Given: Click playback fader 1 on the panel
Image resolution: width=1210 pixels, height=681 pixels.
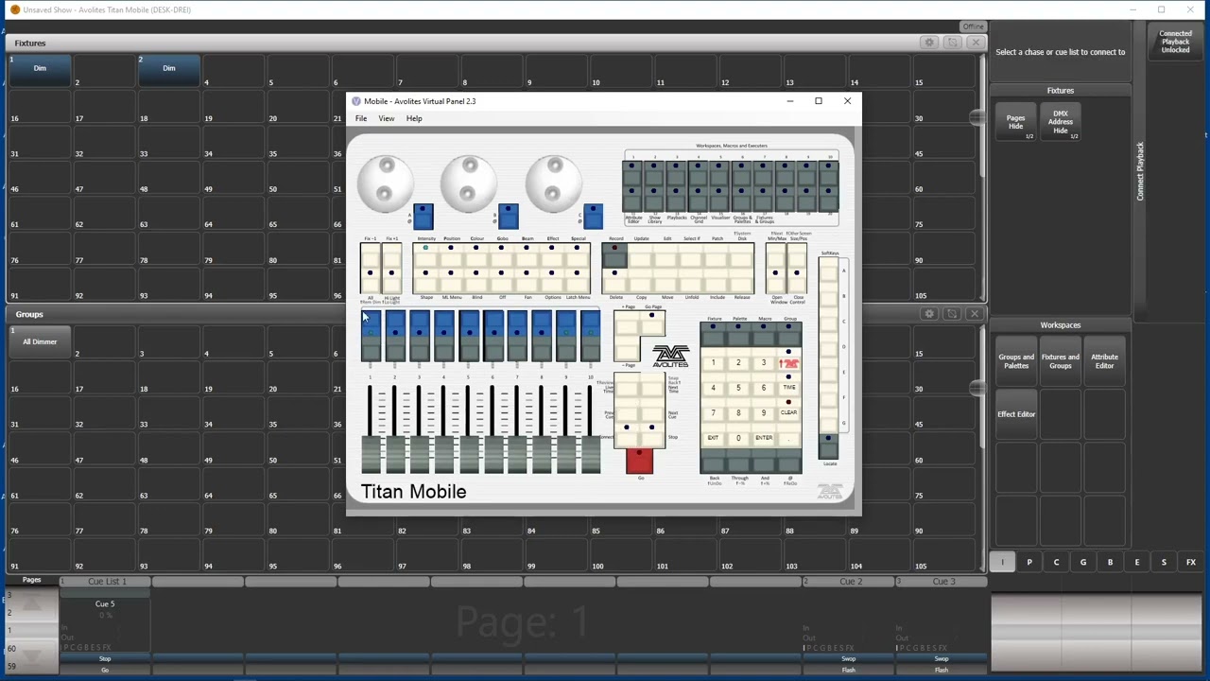Looking at the screenshot, I should click(x=371, y=454).
